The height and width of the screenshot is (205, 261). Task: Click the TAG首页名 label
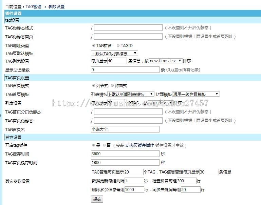[15, 129]
